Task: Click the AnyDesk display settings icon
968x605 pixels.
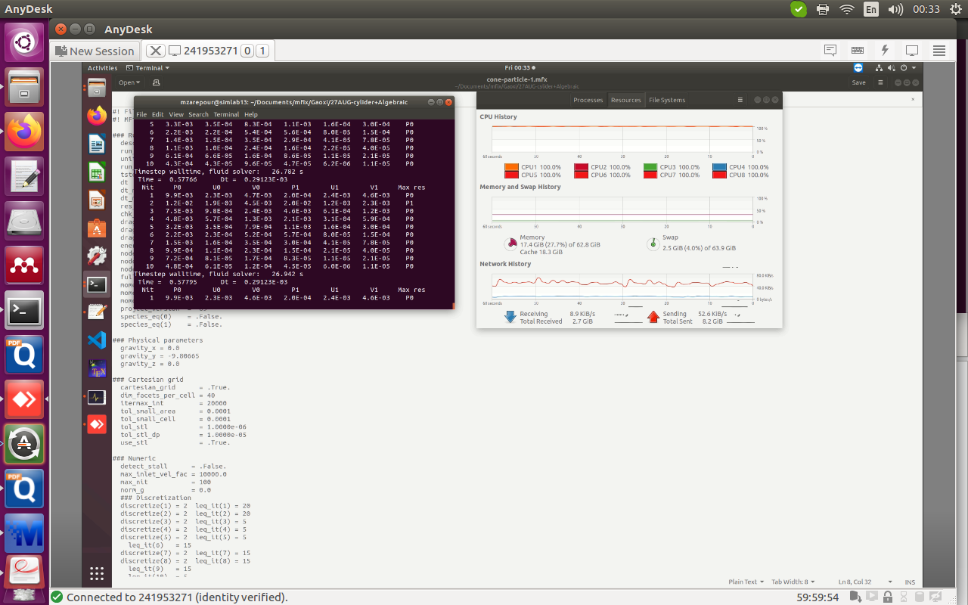Action: (x=912, y=51)
